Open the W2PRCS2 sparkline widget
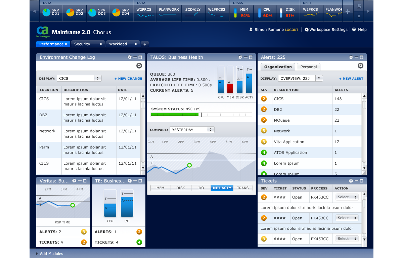 pyautogui.click(x=217, y=12)
